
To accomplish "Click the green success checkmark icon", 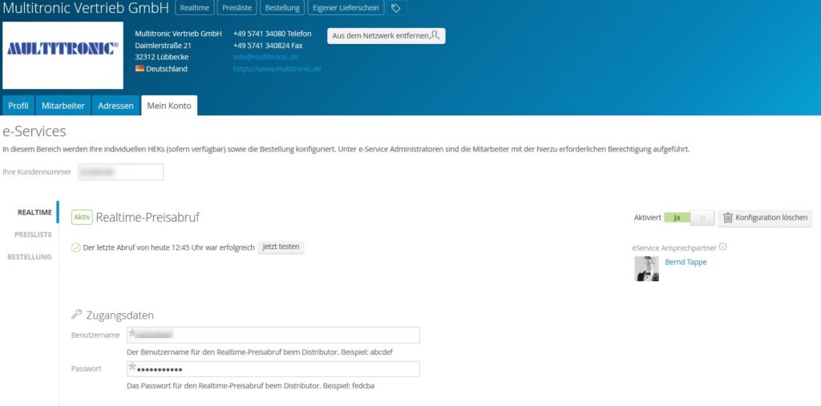I will (76, 247).
